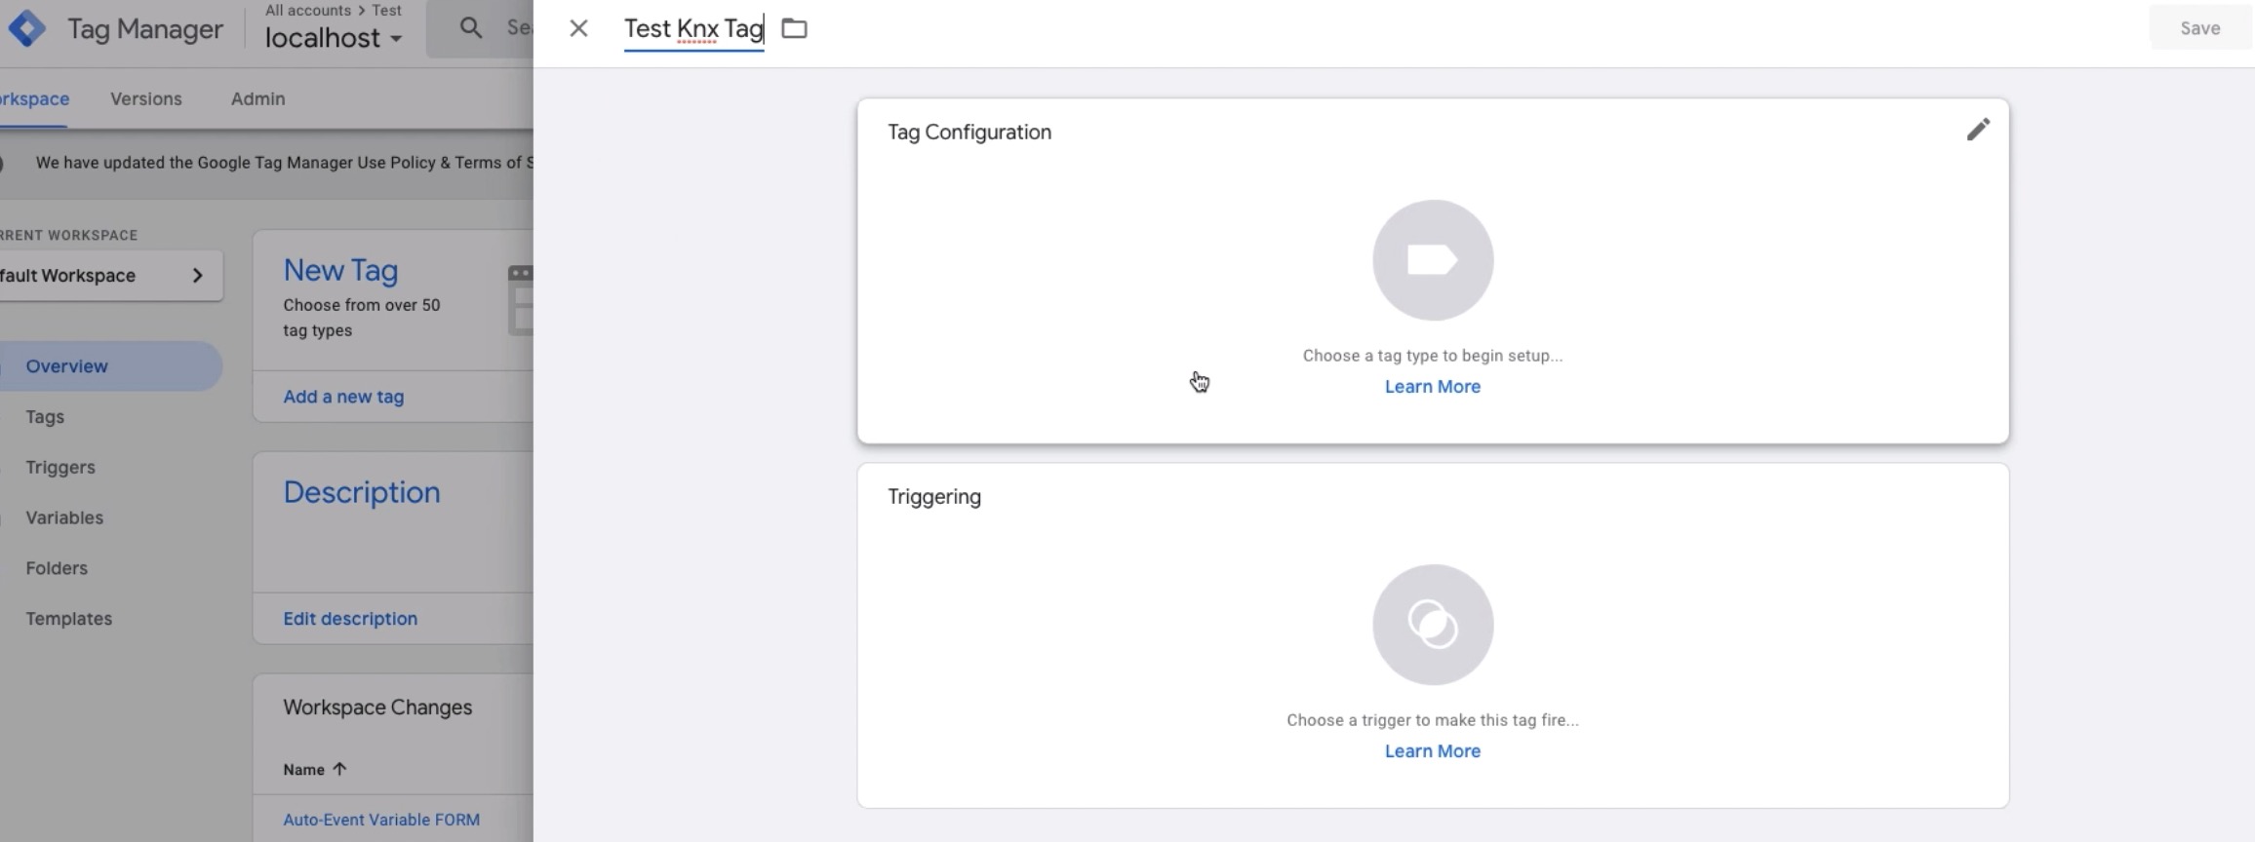Close the tag editor panel with X

(x=578, y=29)
